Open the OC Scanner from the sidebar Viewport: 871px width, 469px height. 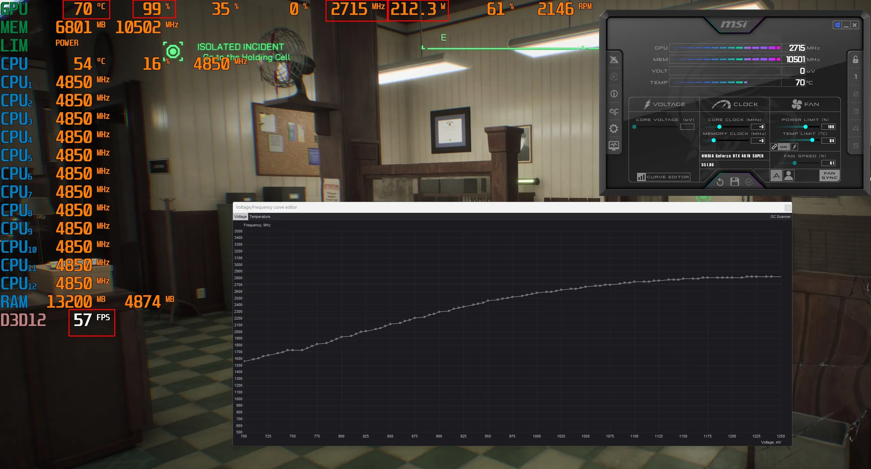(614, 111)
